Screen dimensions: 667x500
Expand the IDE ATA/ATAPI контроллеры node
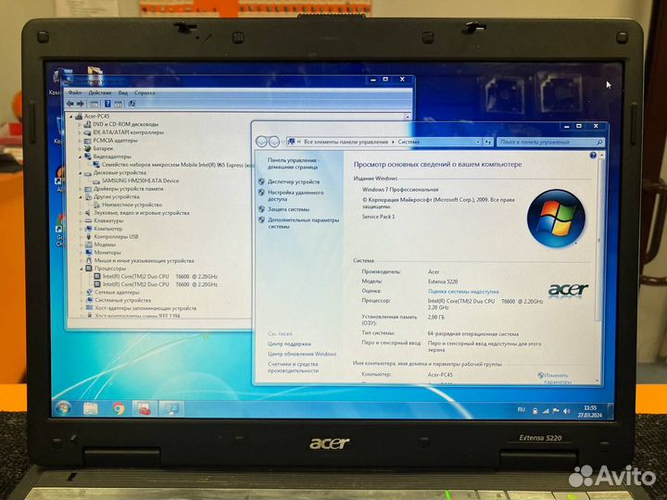pyautogui.click(x=80, y=132)
